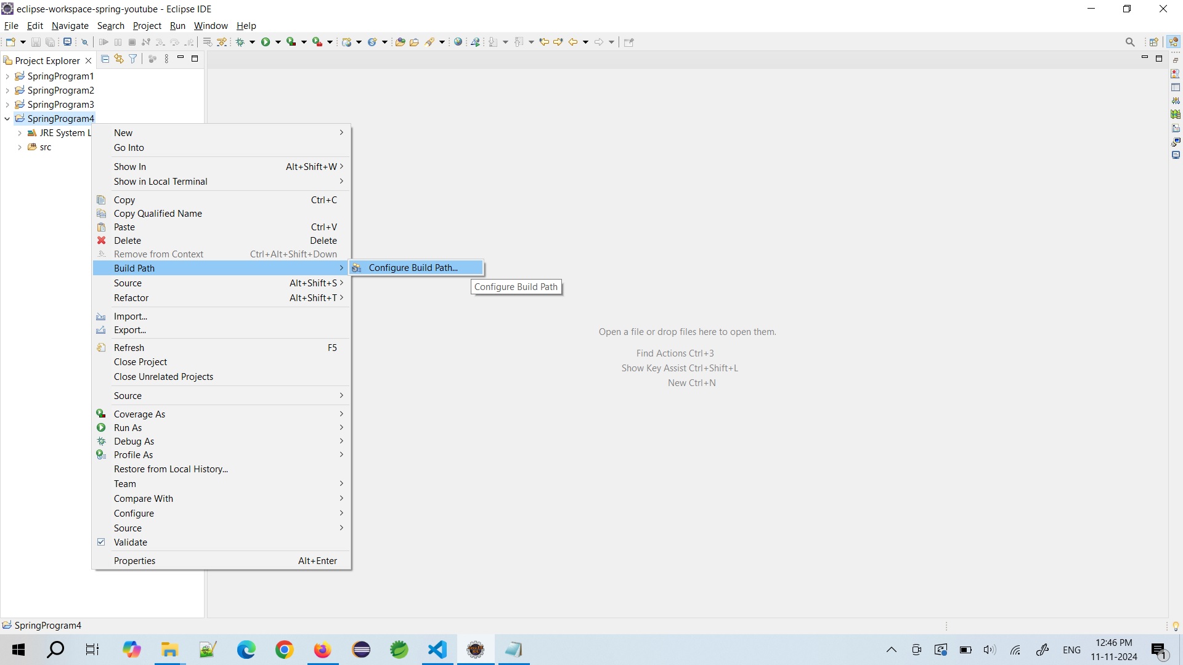Image resolution: width=1183 pixels, height=665 pixels.
Task: Click the Debug bug toolbar icon
Action: pyautogui.click(x=240, y=42)
